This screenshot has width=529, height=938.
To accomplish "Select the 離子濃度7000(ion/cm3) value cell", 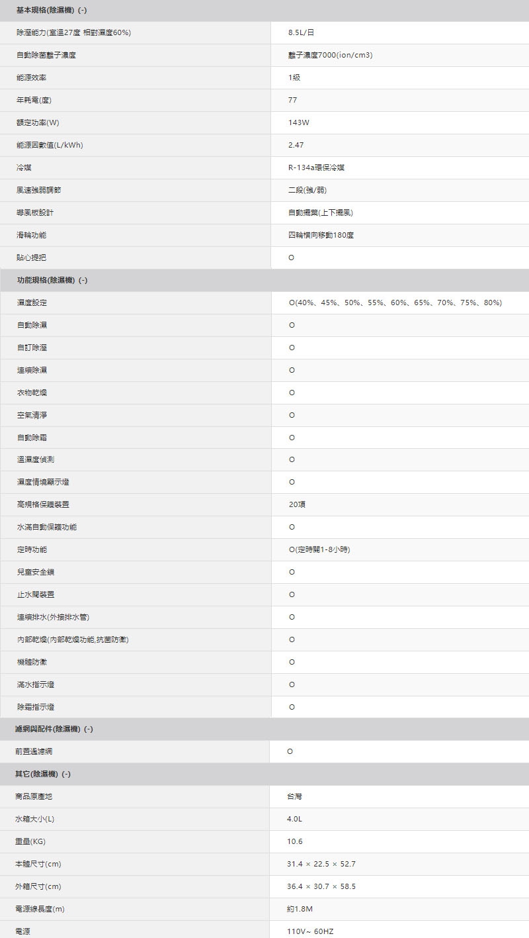I will [x=330, y=55].
